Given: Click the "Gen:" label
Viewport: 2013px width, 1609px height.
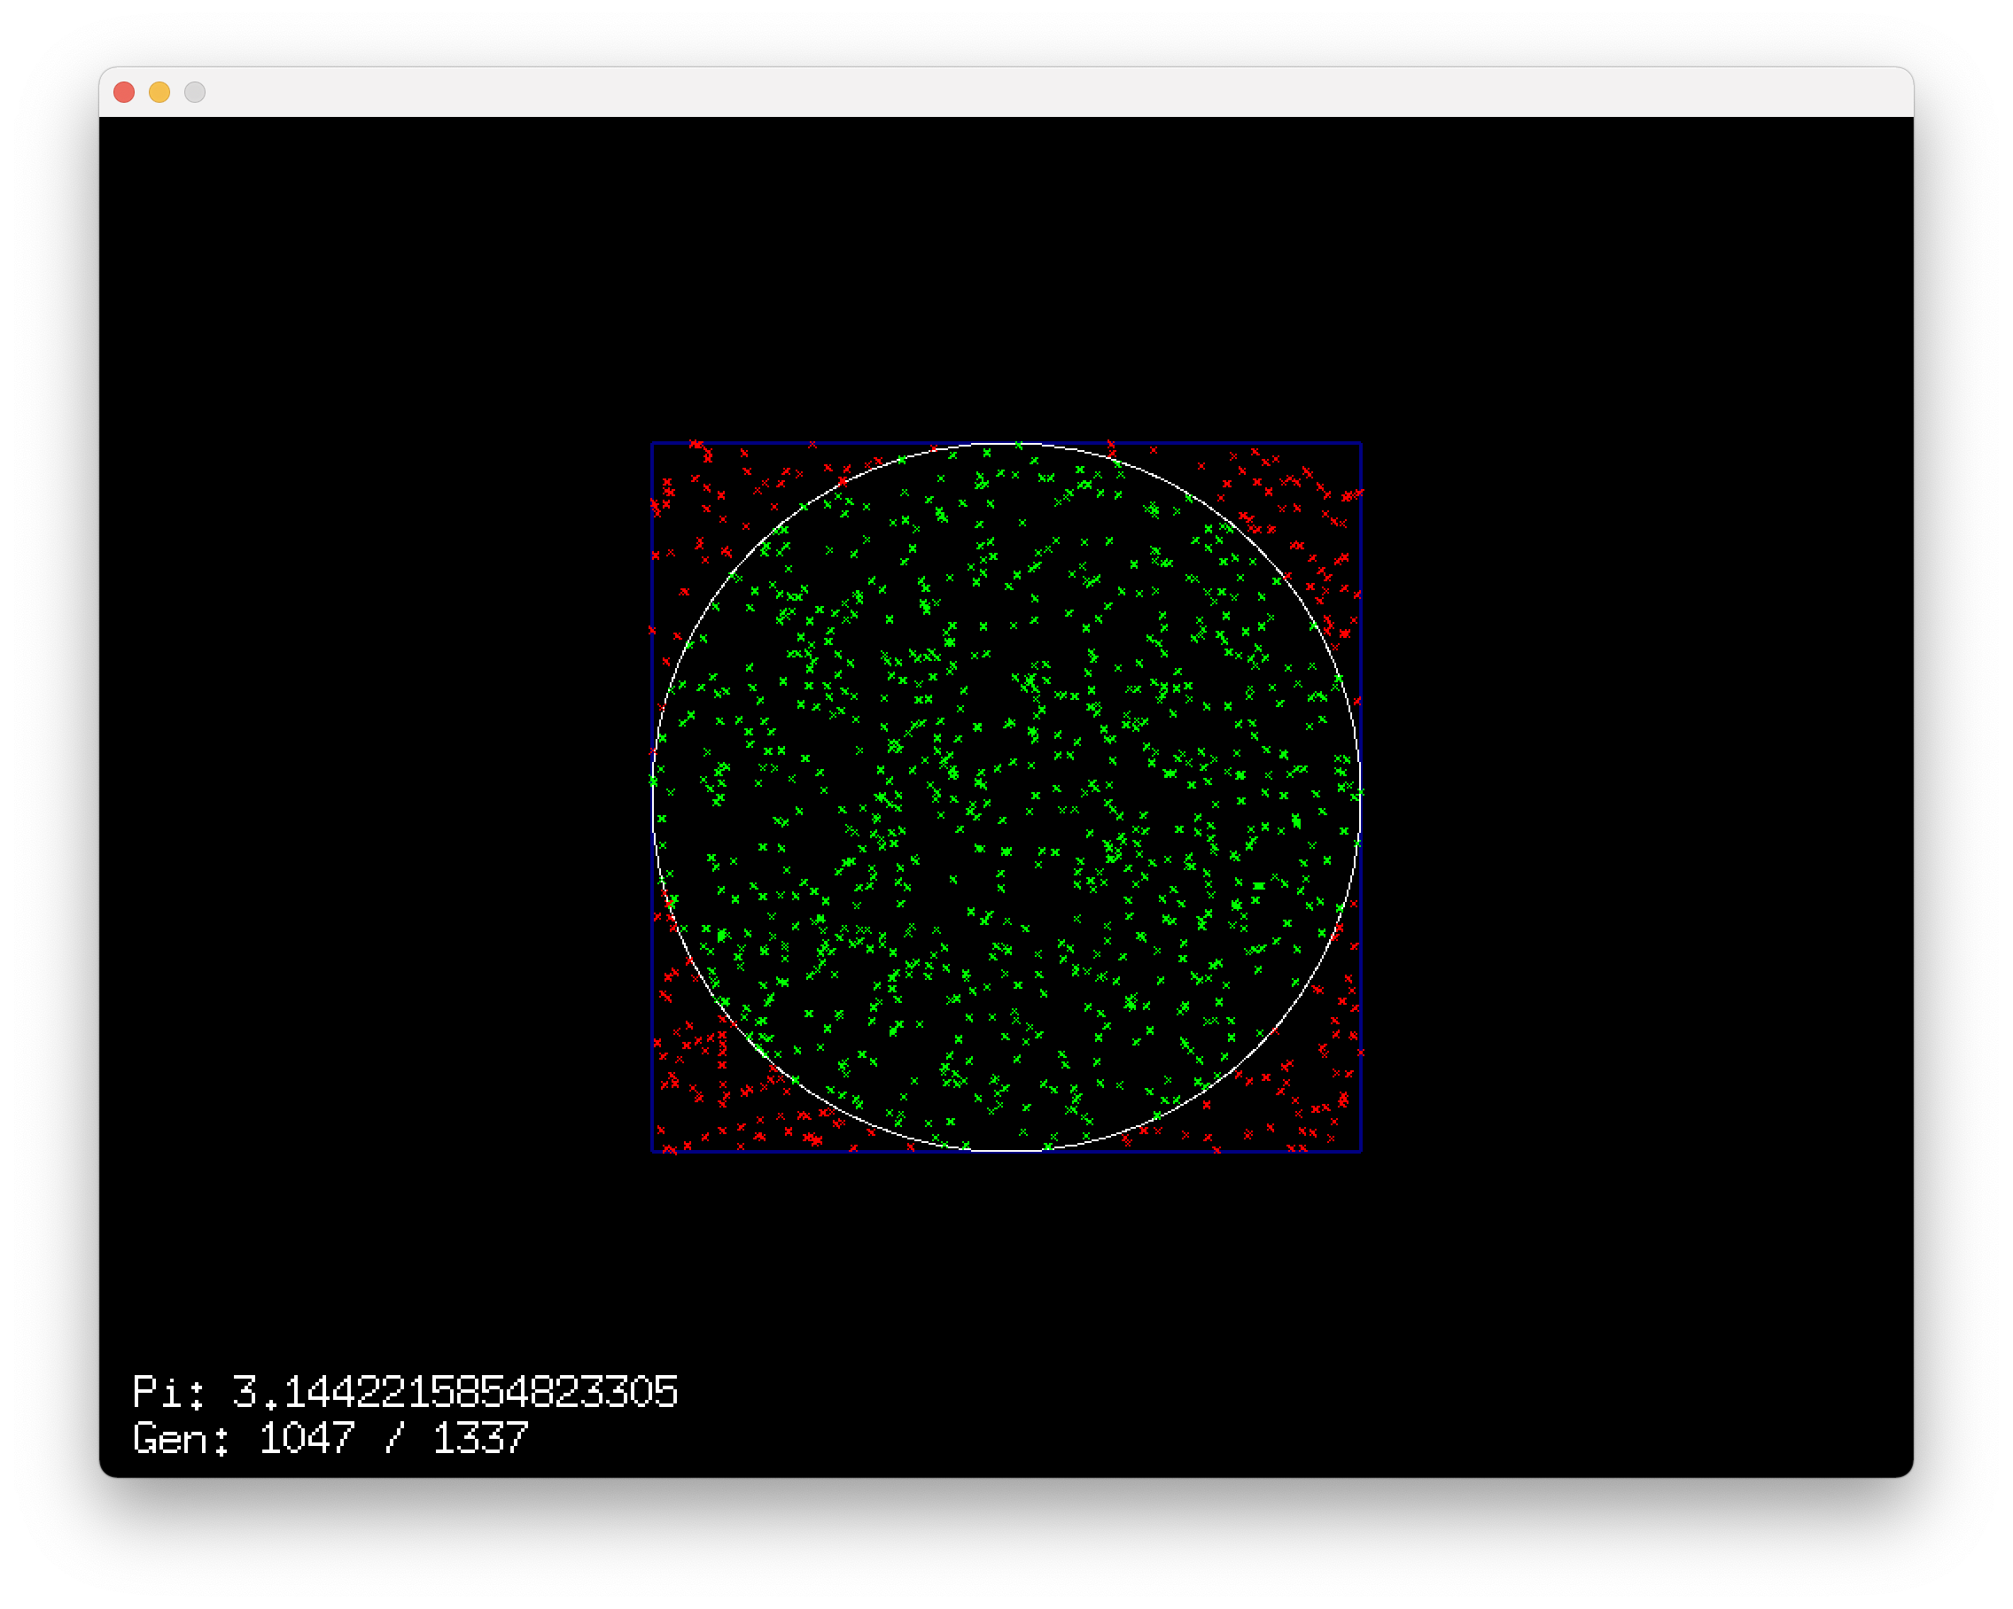Looking at the screenshot, I should (x=180, y=1438).
